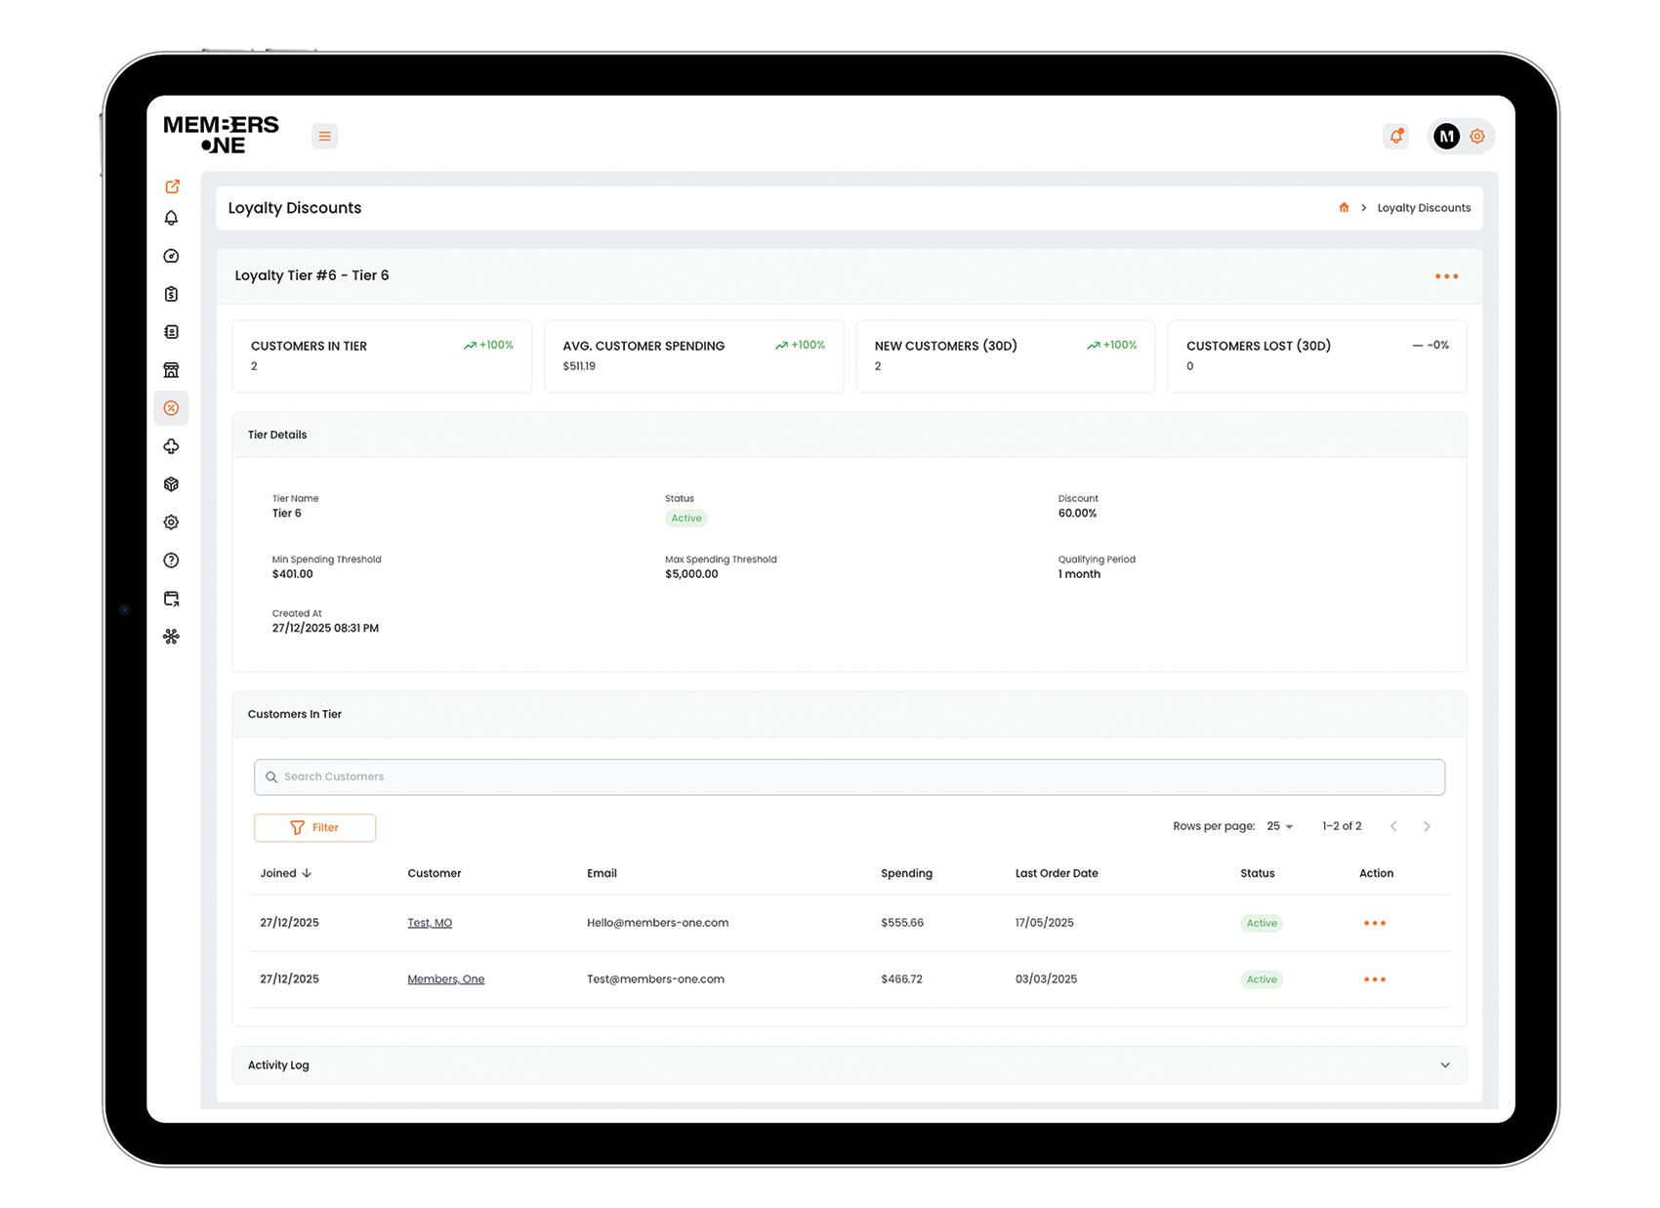The width and height of the screenshot is (1660, 1208).
Task: Open the billing clipboard icon in sidebar
Action: [x=171, y=293]
